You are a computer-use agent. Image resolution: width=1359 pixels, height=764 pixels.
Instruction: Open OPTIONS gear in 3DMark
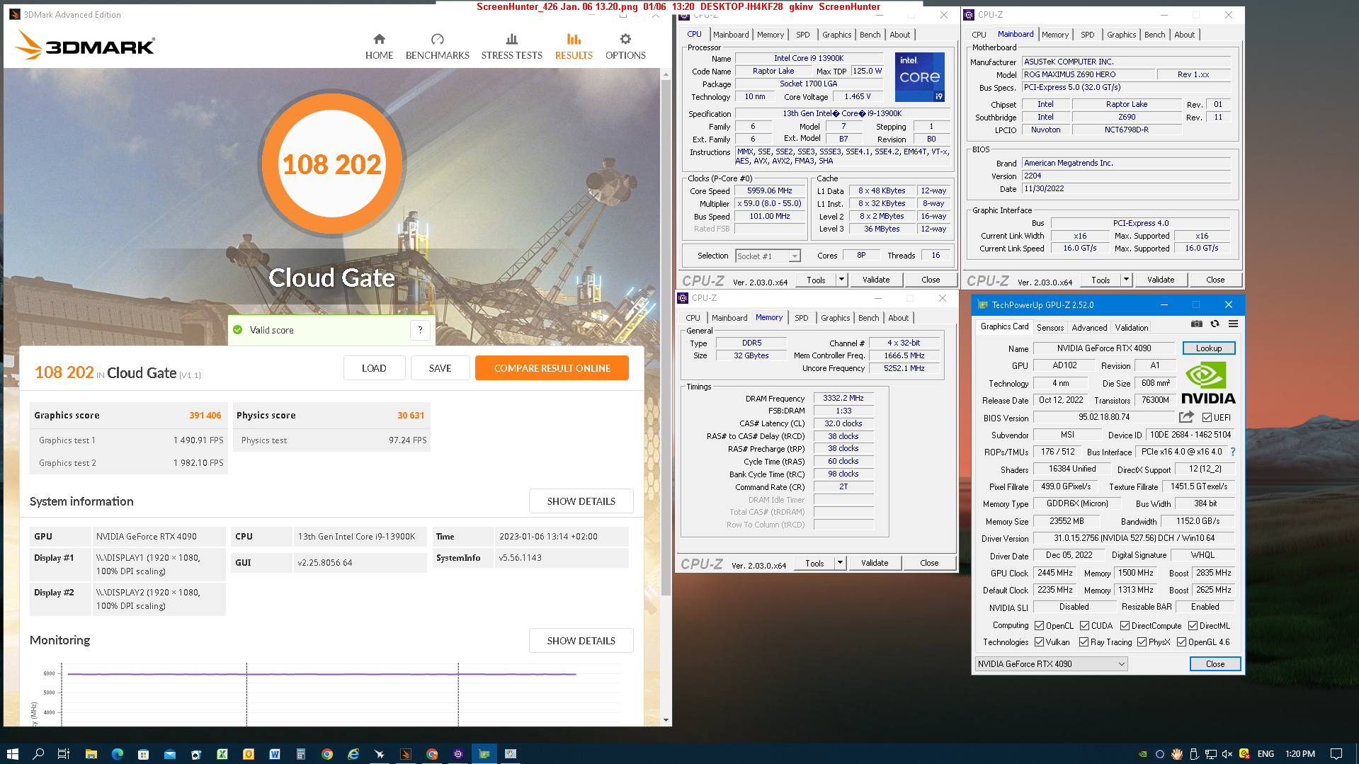coord(625,47)
